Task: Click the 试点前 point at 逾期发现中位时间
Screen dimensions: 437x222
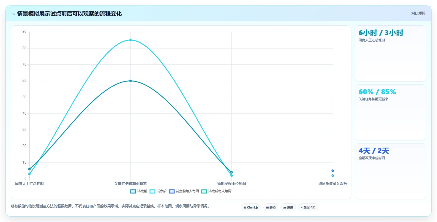Action: tap(231, 172)
